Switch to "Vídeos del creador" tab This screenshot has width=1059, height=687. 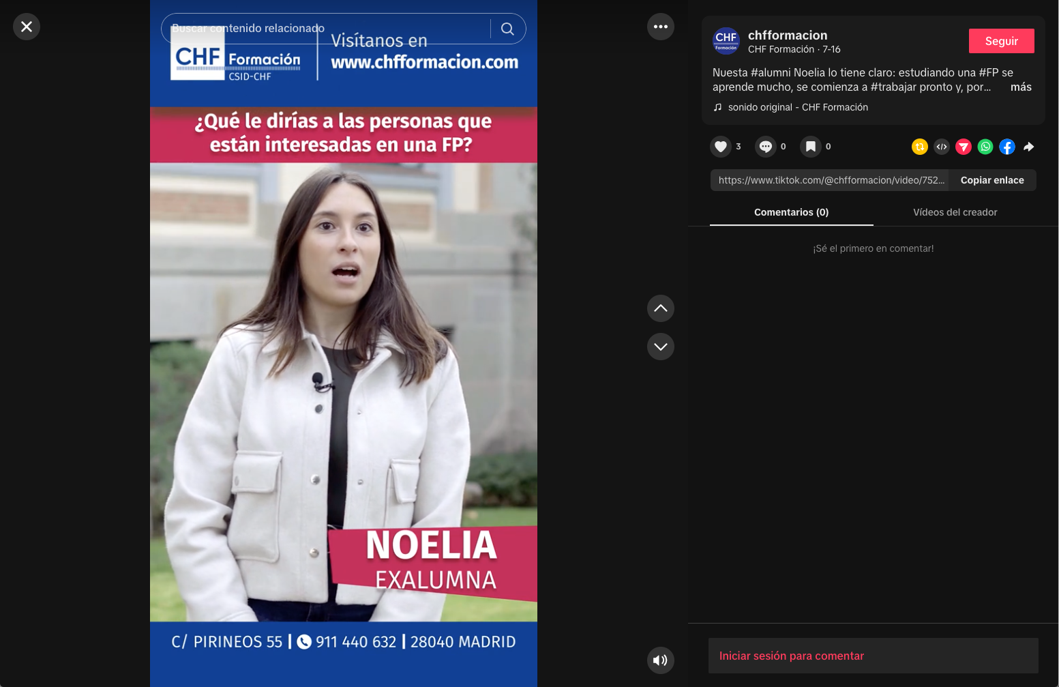(x=955, y=212)
